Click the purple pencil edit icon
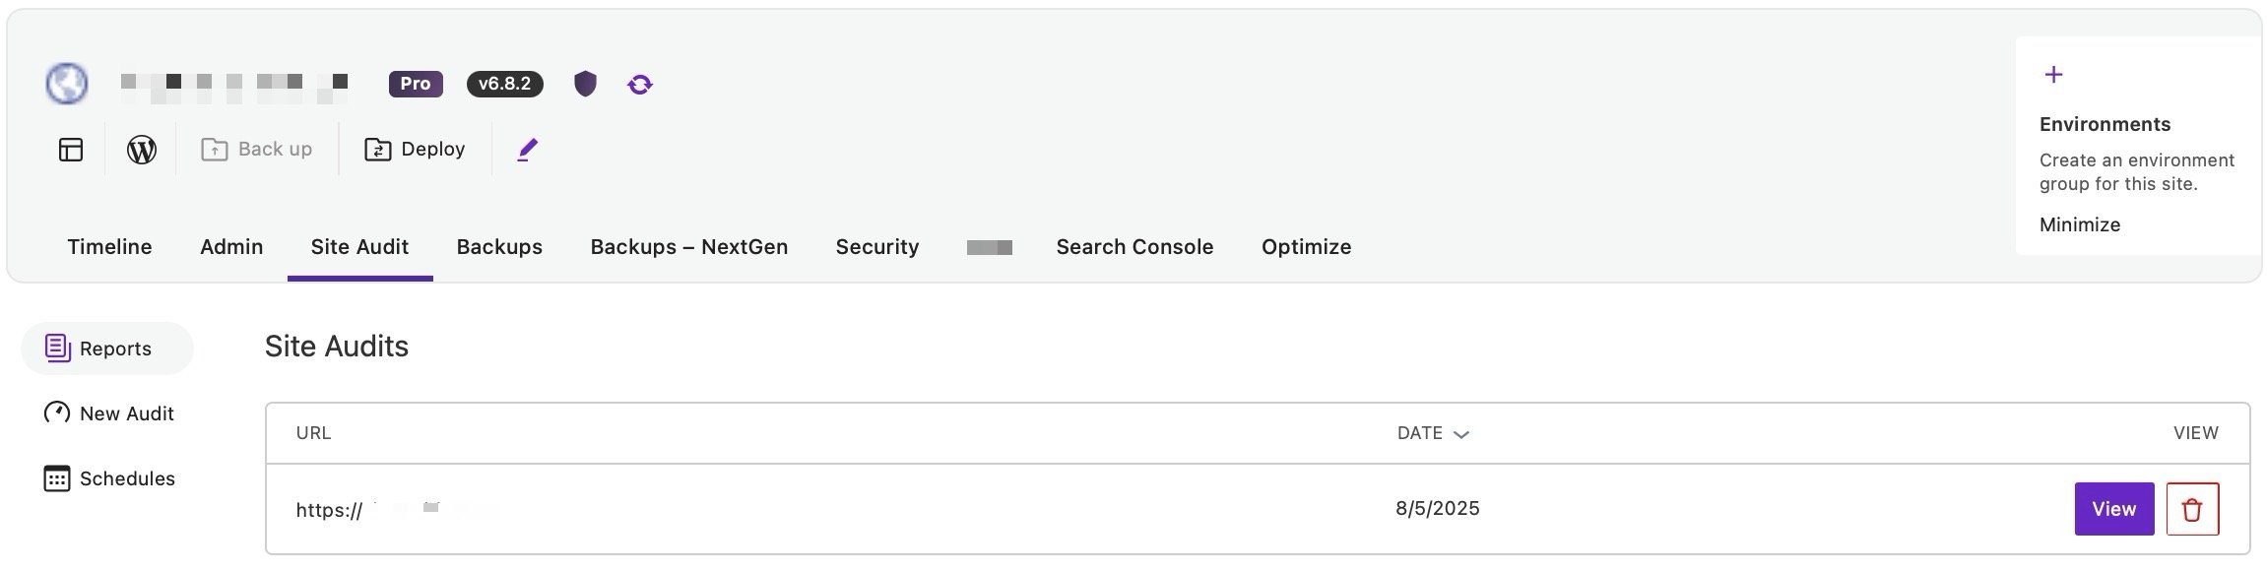The height and width of the screenshot is (571, 2267). [x=528, y=150]
